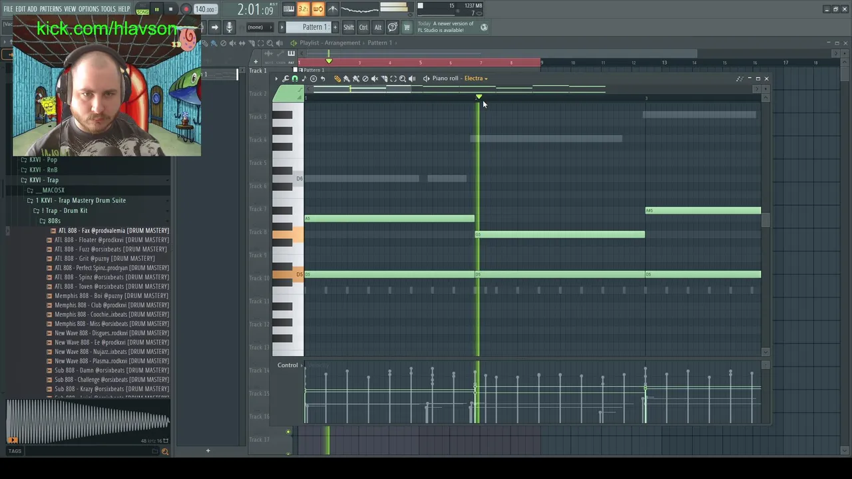
Task: Select the Playlist playback speaker tool
Action: pyautogui.click(x=279, y=43)
